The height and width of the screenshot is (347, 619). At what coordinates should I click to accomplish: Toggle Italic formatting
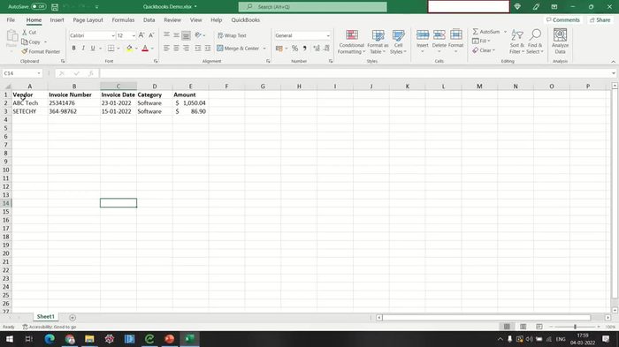(83, 48)
